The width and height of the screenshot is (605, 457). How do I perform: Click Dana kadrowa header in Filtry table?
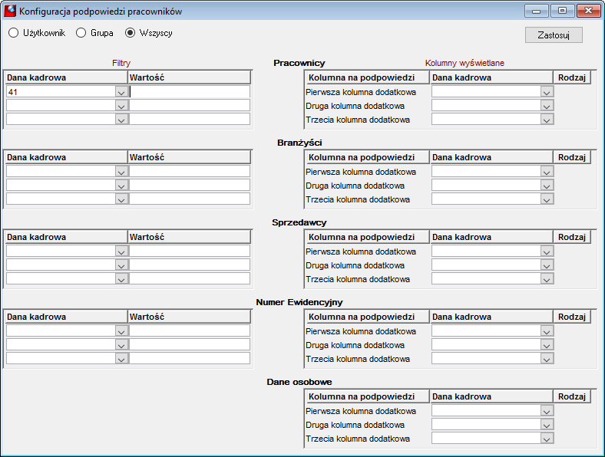[x=66, y=77]
